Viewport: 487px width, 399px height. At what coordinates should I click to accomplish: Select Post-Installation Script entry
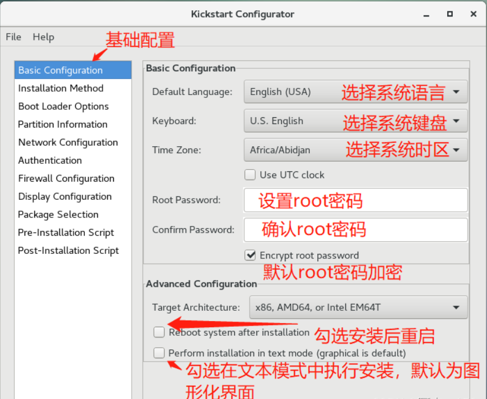point(73,250)
